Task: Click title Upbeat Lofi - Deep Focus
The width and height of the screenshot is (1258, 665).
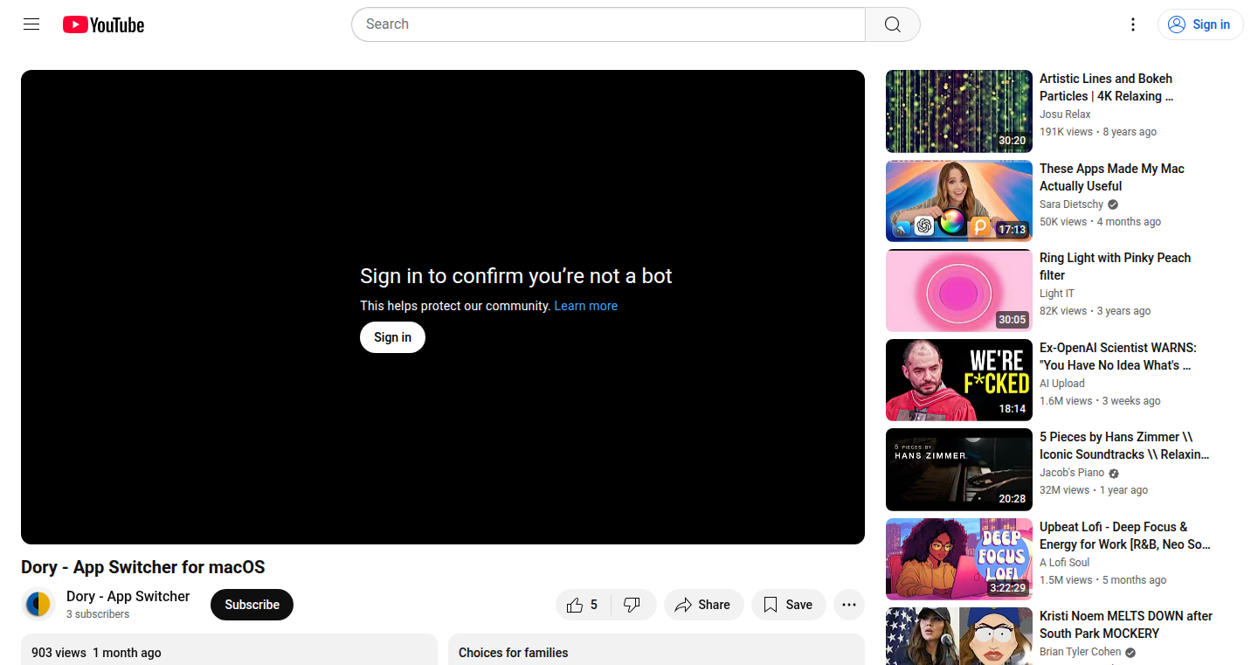Action: point(1125,536)
